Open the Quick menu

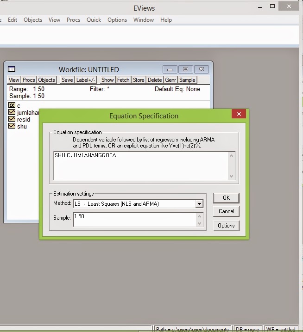(x=94, y=20)
